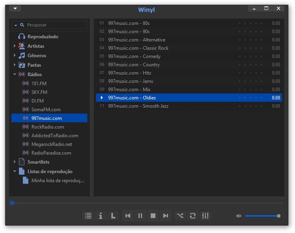The width and height of the screenshot is (295, 233).
Task: Pause the current playback
Action: tap(140, 216)
